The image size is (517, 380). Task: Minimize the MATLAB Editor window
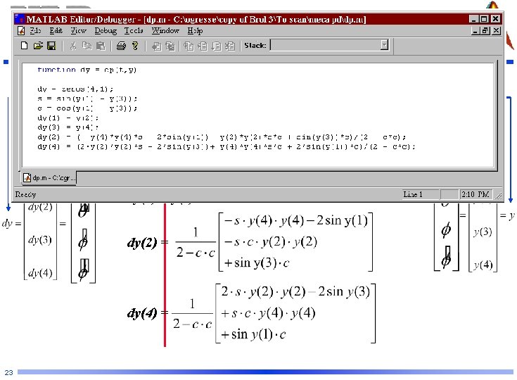pyautogui.click(x=474, y=19)
